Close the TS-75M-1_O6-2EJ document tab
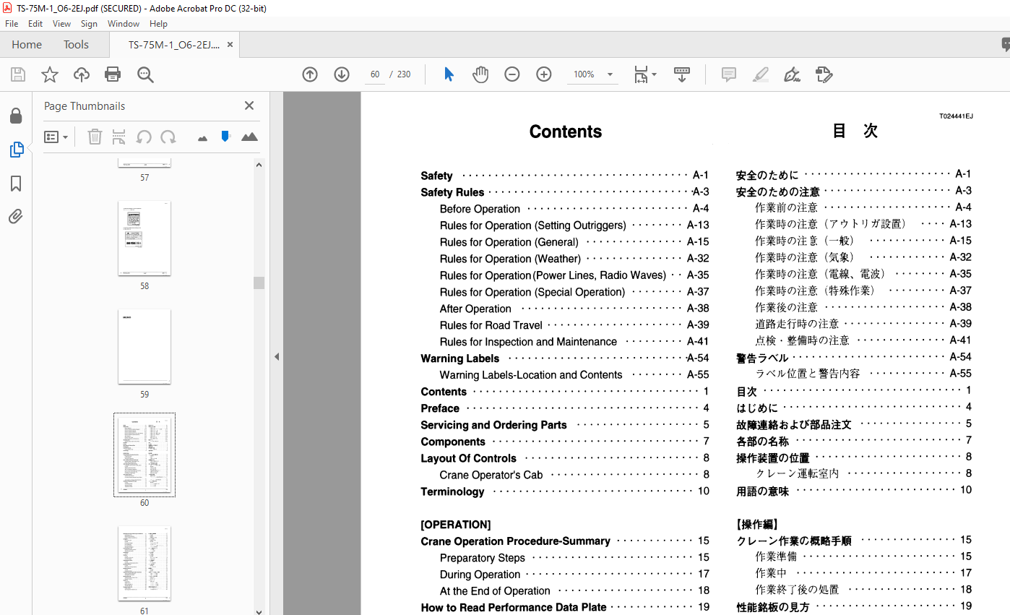Image resolution: width=1010 pixels, height=615 pixels. pos(230,45)
